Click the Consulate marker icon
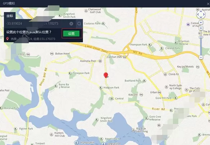The image size is (210, 145). [x=188, y=24]
